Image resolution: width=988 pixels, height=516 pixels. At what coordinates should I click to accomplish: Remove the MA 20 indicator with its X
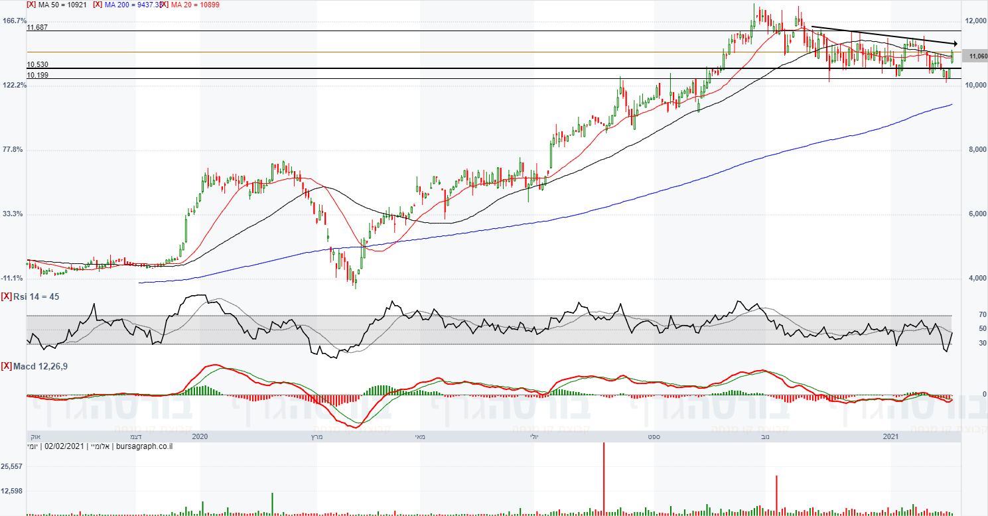point(164,5)
